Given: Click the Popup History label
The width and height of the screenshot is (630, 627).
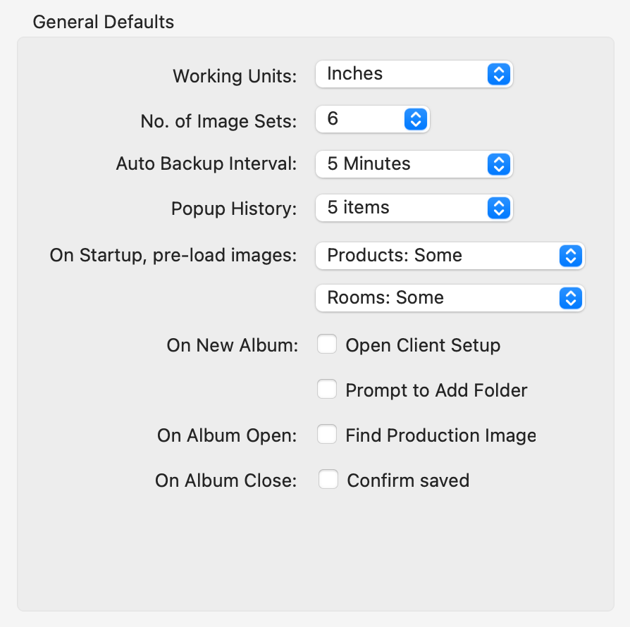Looking at the screenshot, I should coord(234,209).
